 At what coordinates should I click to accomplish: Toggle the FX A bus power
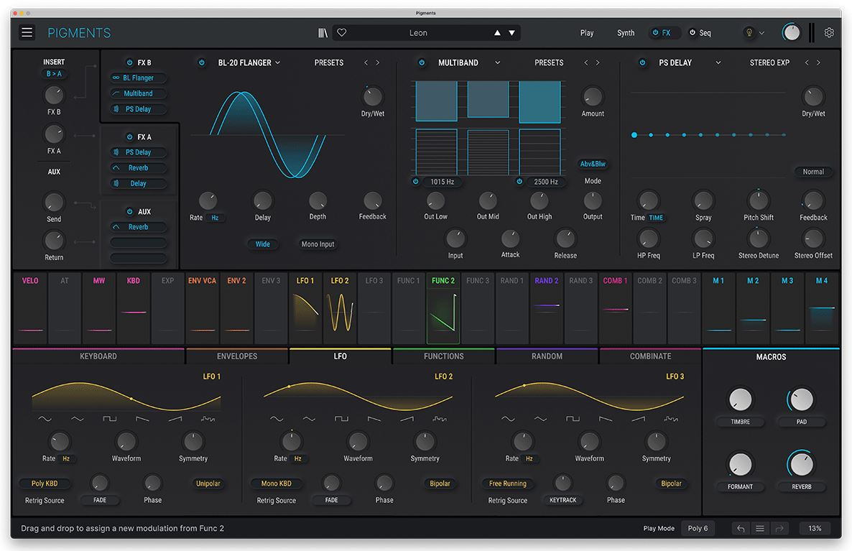(129, 137)
